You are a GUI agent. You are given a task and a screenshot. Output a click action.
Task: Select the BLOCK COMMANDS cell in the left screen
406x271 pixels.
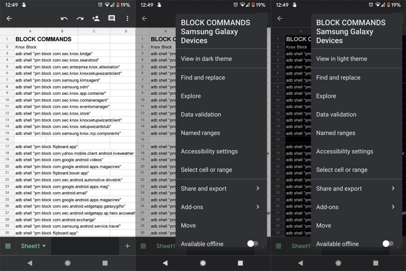[43, 39]
